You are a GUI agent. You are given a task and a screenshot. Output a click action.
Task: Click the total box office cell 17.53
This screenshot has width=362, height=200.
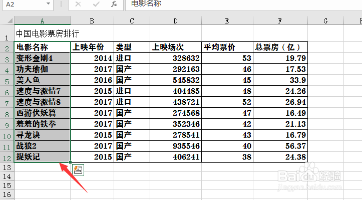pyautogui.click(x=280, y=69)
